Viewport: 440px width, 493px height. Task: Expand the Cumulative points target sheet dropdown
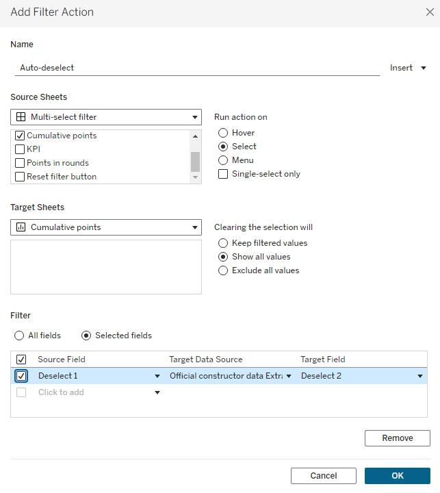point(195,227)
